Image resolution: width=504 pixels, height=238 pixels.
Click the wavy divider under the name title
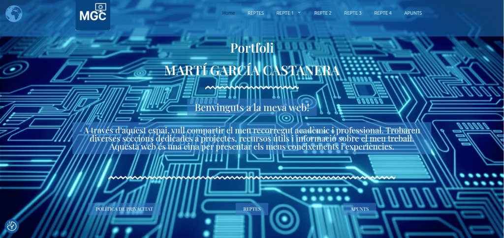tap(252, 88)
